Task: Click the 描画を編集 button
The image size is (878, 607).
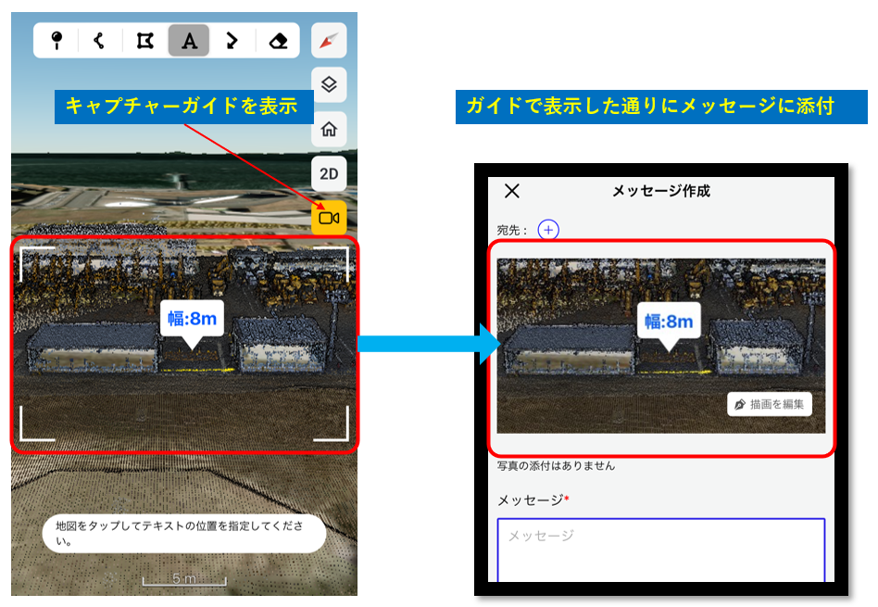Action: tap(770, 404)
